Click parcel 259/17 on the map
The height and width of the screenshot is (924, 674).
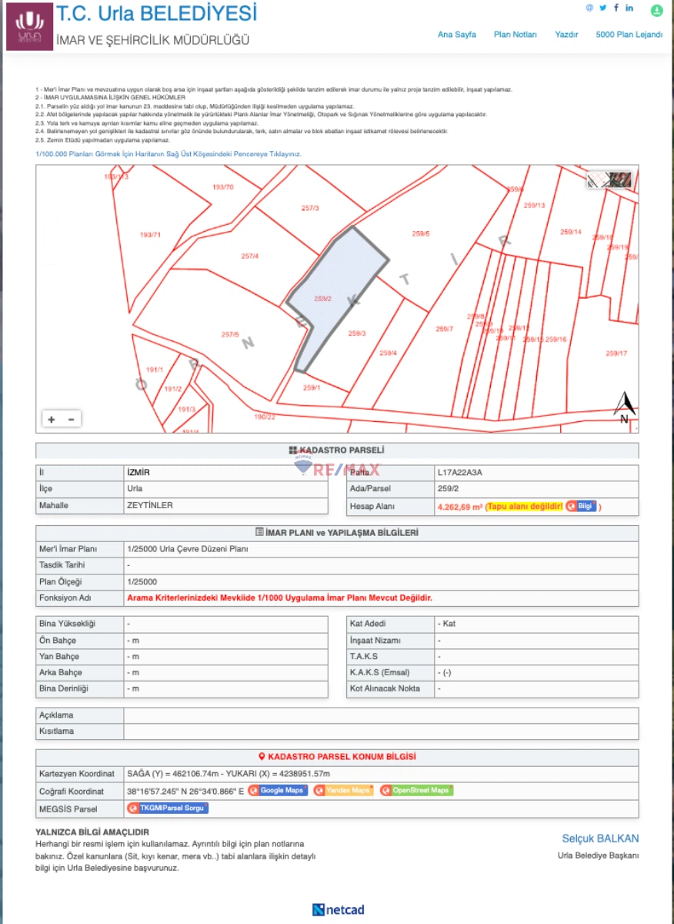(616, 353)
